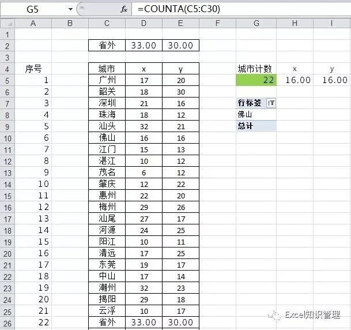Viewport: 351px width, 330px height.
Task: Select the city cell 湛江
Action: (x=107, y=161)
